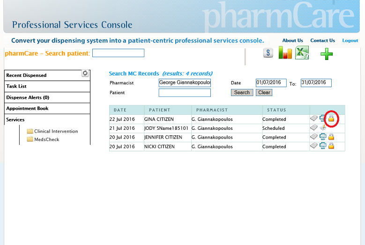
Task: Click the Patient filter field
Action: 185,93
